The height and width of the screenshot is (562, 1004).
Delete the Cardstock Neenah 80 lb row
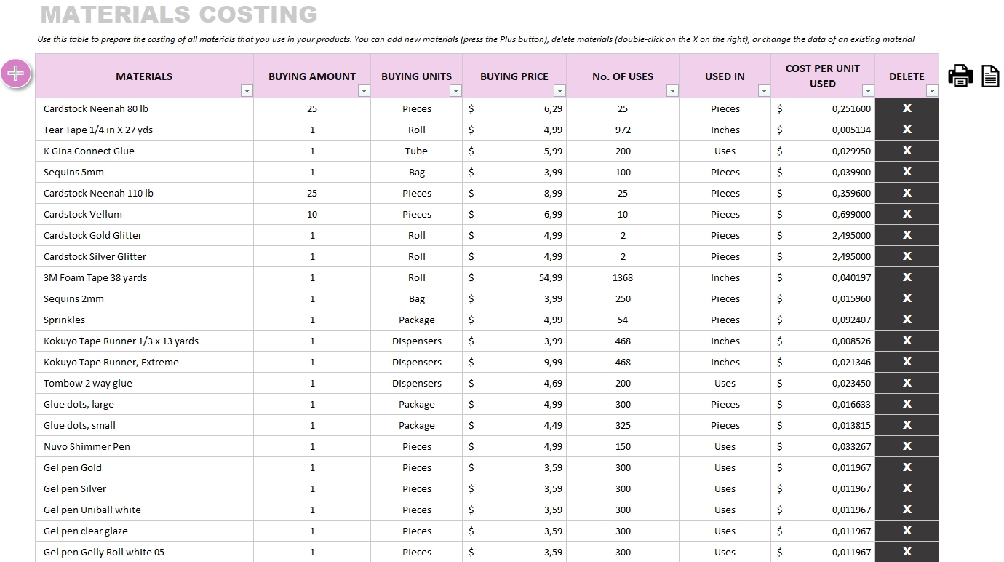[x=907, y=108]
